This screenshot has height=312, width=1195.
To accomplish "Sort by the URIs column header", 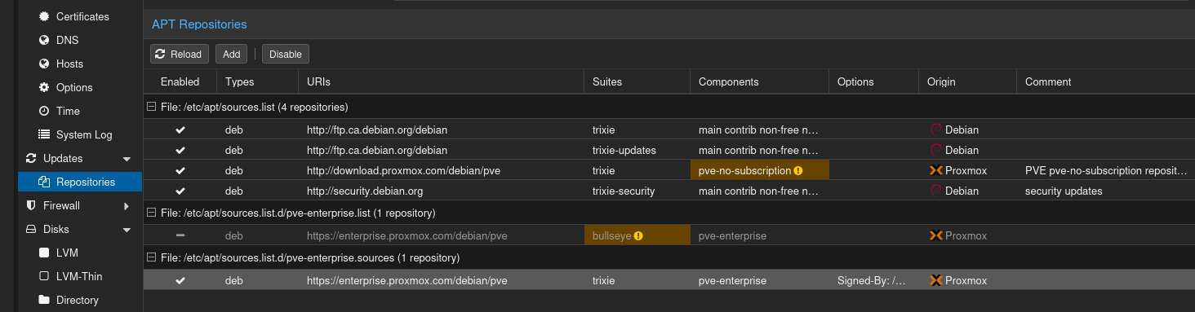I will 441,81.
